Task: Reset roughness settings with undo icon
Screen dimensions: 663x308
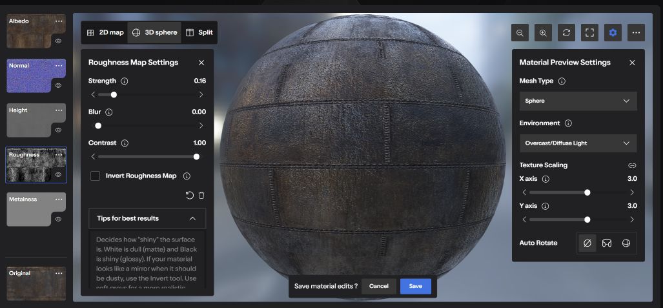Action: [x=189, y=196]
